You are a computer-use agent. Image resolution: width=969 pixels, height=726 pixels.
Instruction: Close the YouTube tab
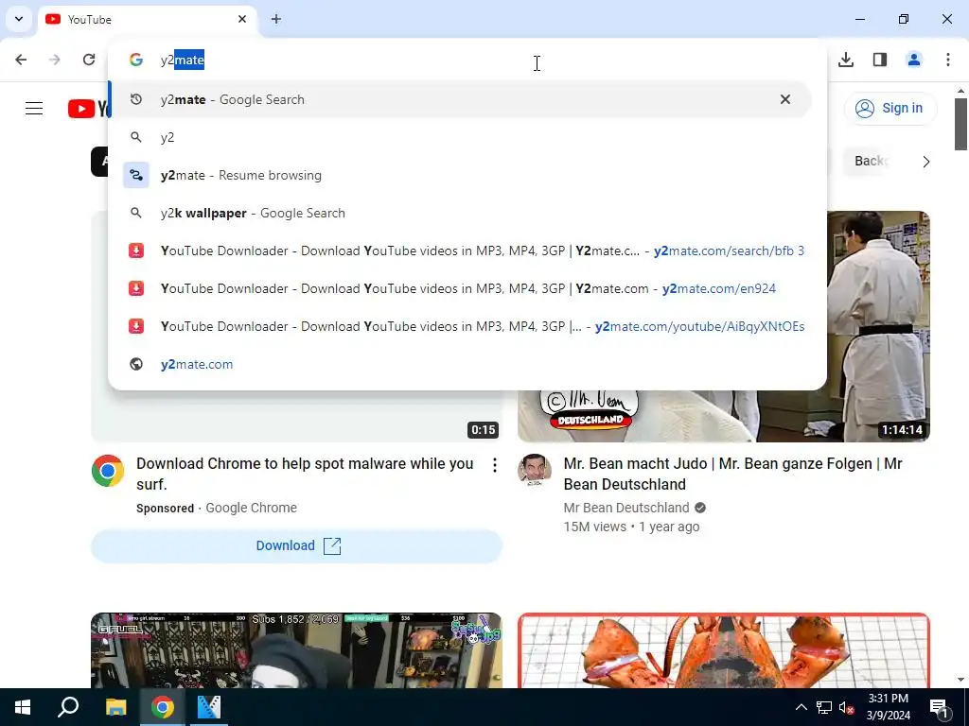click(242, 19)
